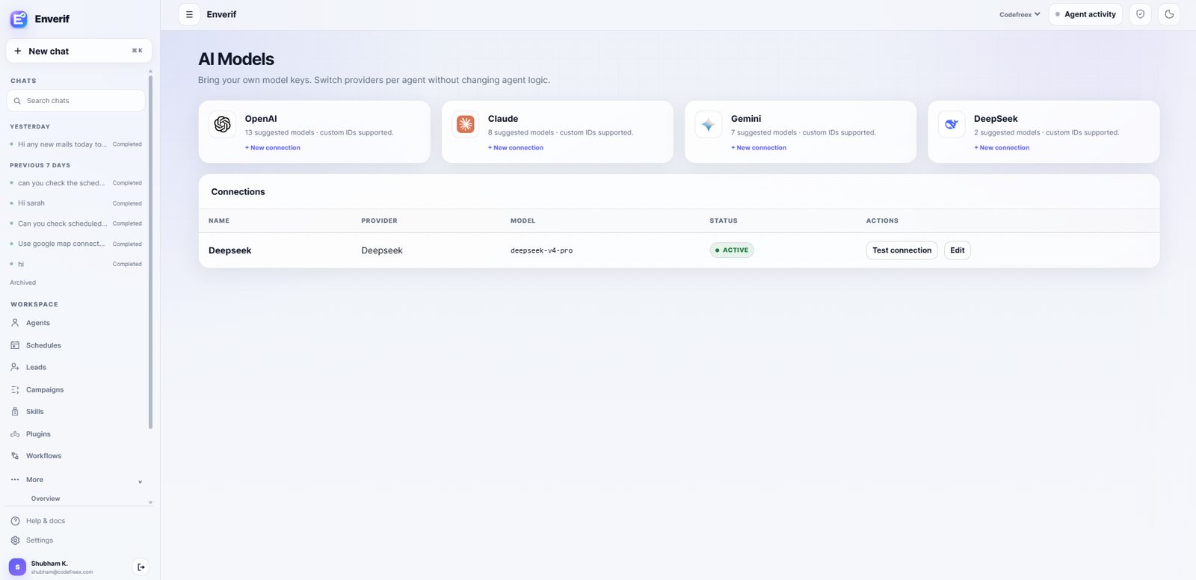
Task: Open the Agents menu item
Action: click(38, 323)
